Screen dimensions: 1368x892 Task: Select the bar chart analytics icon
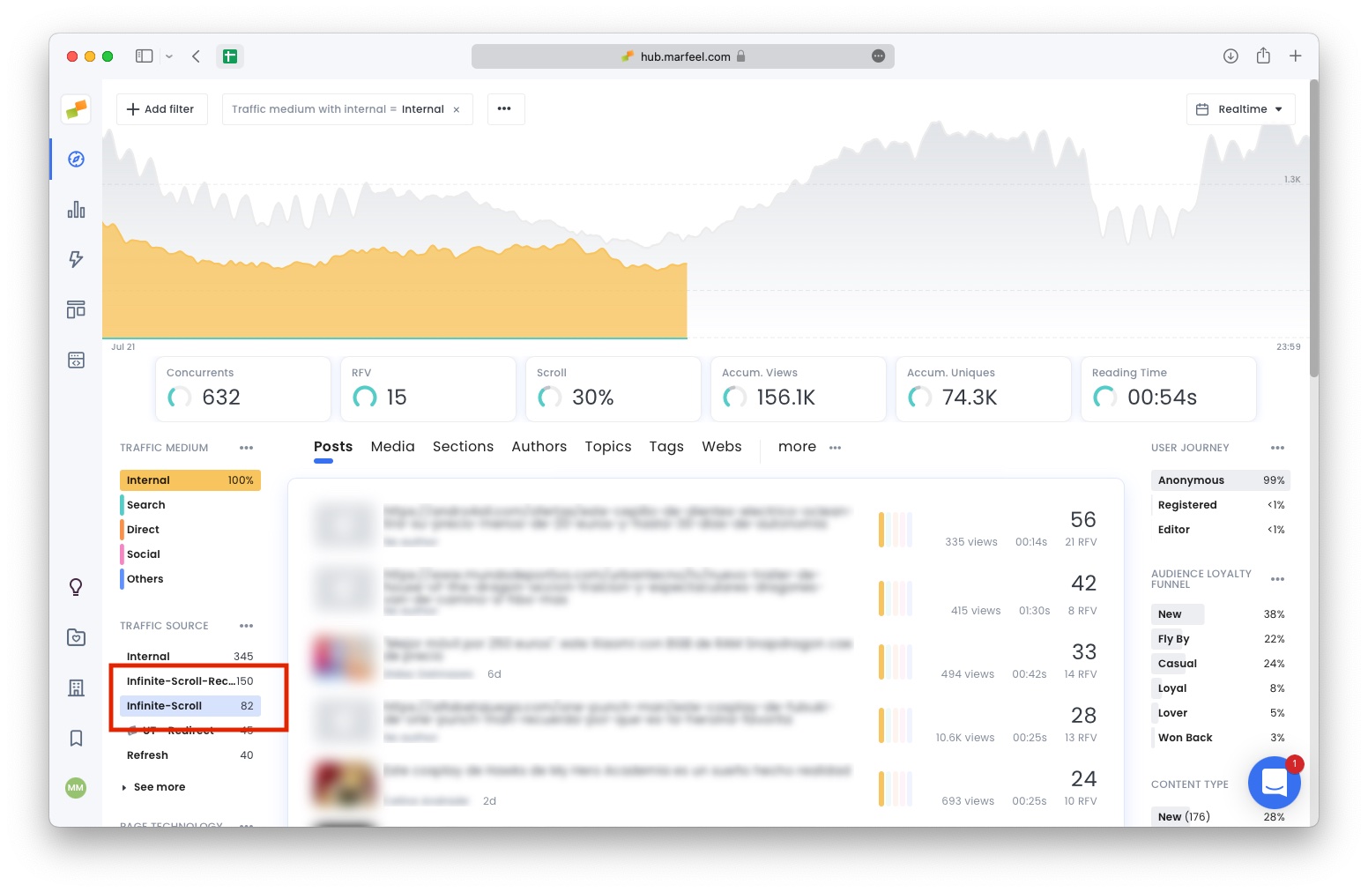[x=76, y=209]
